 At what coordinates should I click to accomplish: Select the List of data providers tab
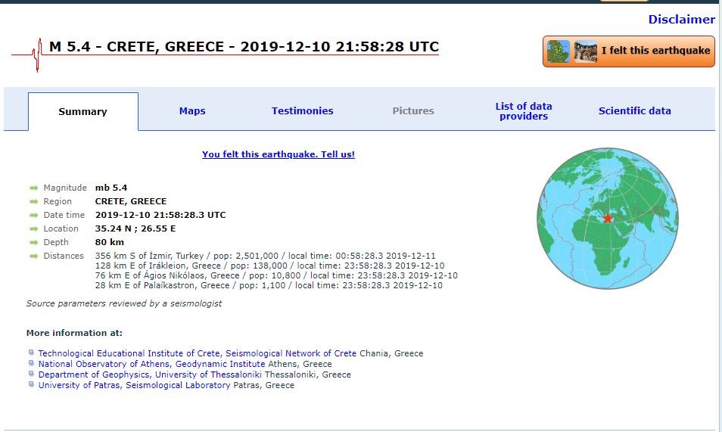(523, 111)
